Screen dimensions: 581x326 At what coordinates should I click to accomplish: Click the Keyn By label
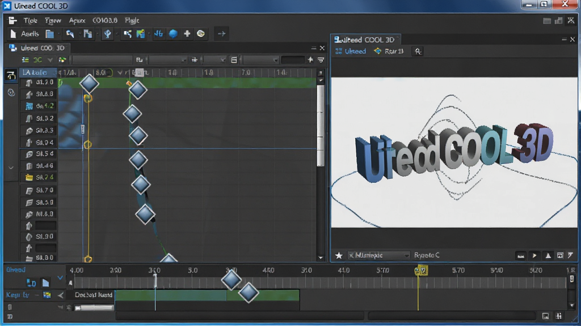coord(18,295)
